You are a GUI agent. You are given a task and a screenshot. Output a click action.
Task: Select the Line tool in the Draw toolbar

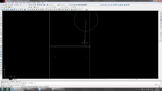pyautogui.click(x=1, y=12)
